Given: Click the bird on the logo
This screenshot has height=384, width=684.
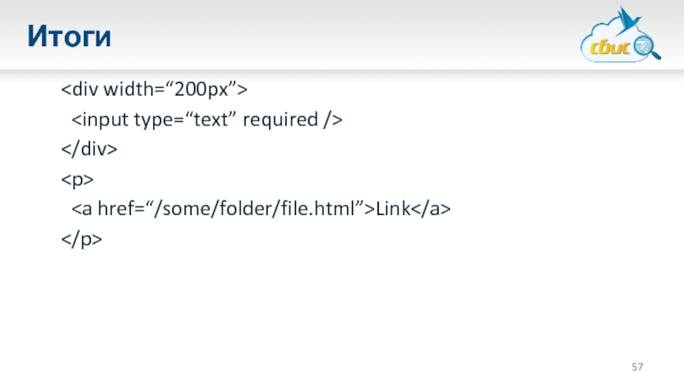Looking at the screenshot, I should [634, 19].
